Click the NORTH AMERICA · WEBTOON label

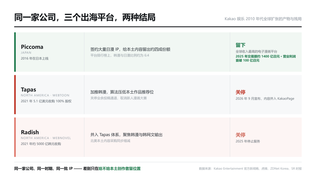click(x=45, y=95)
